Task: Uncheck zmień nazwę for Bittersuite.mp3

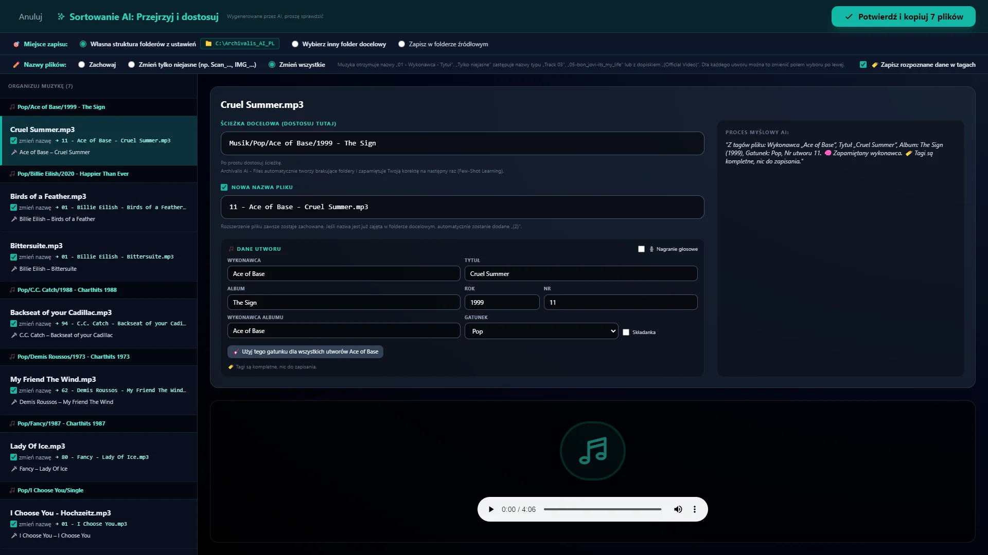Action: point(13,257)
